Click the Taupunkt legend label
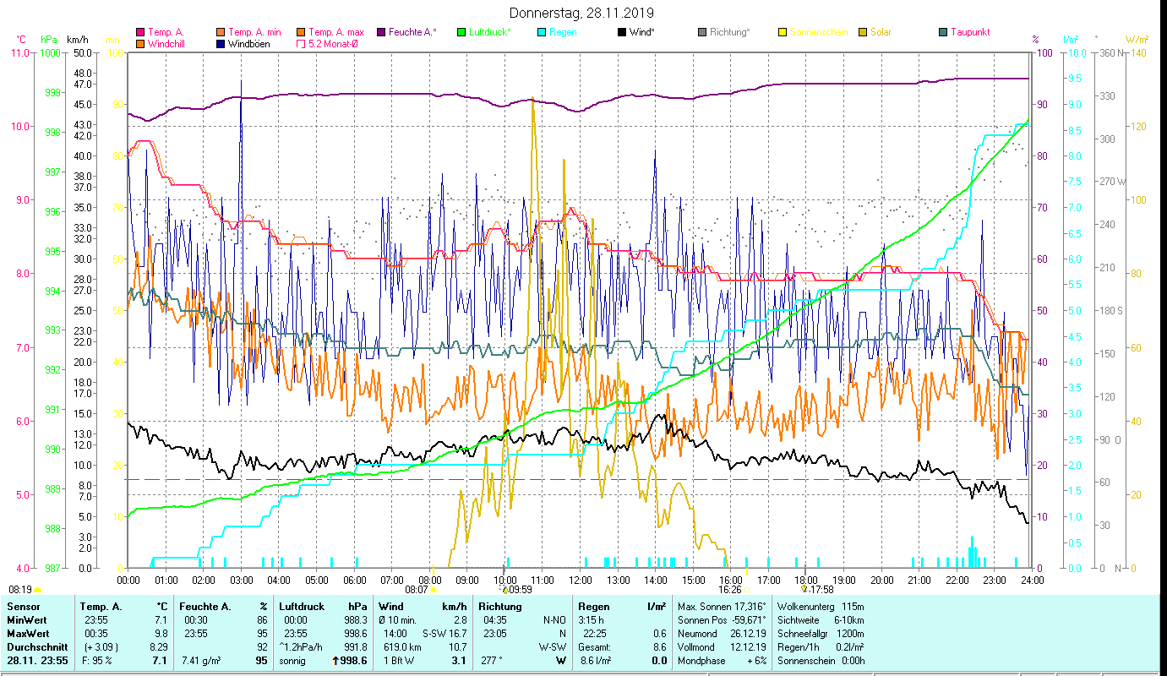 (969, 32)
